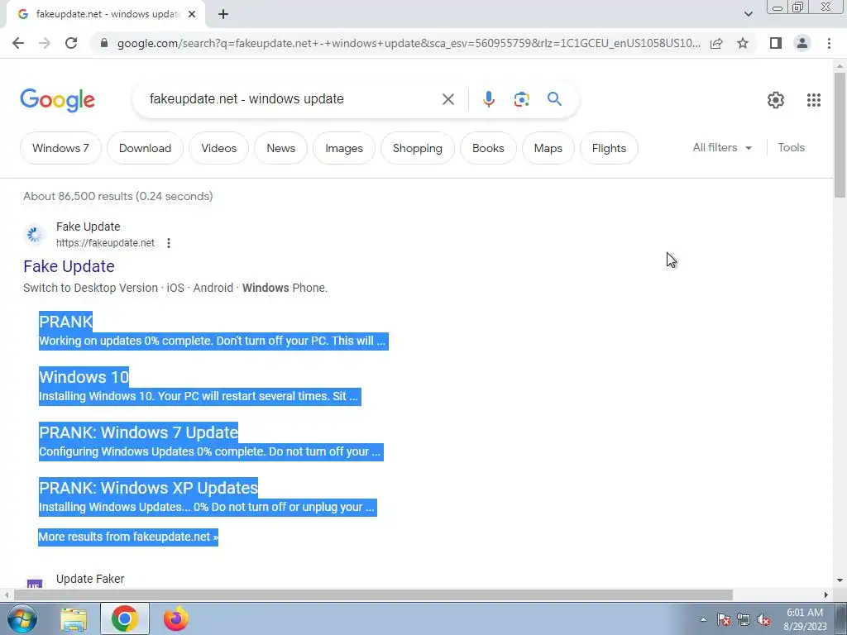847x635 pixels.
Task: Share this page via the share icon
Action: (x=716, y=43)
